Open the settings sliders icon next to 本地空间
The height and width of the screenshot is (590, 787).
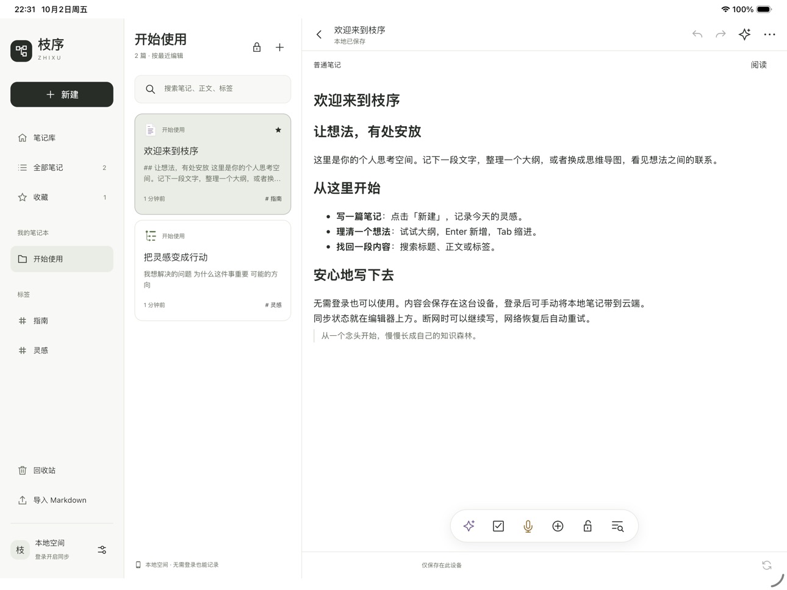pyautogui.click(x=102, y=550)
